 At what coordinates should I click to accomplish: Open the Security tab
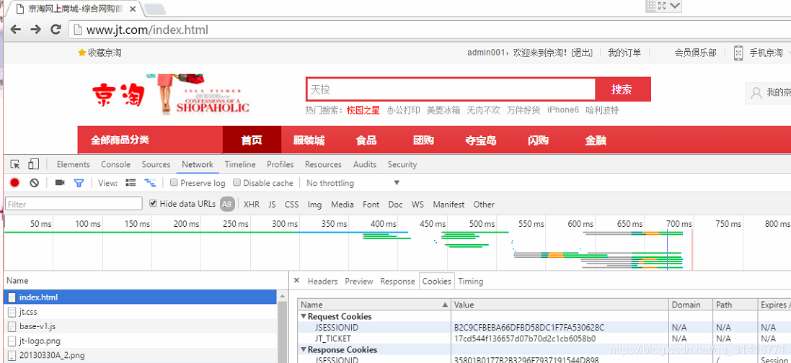pos(402,164)
